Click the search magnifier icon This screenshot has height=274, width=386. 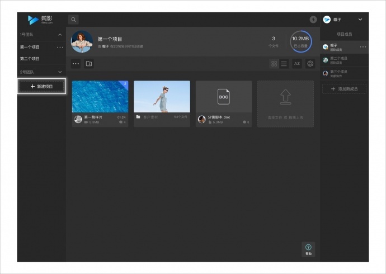73,20
